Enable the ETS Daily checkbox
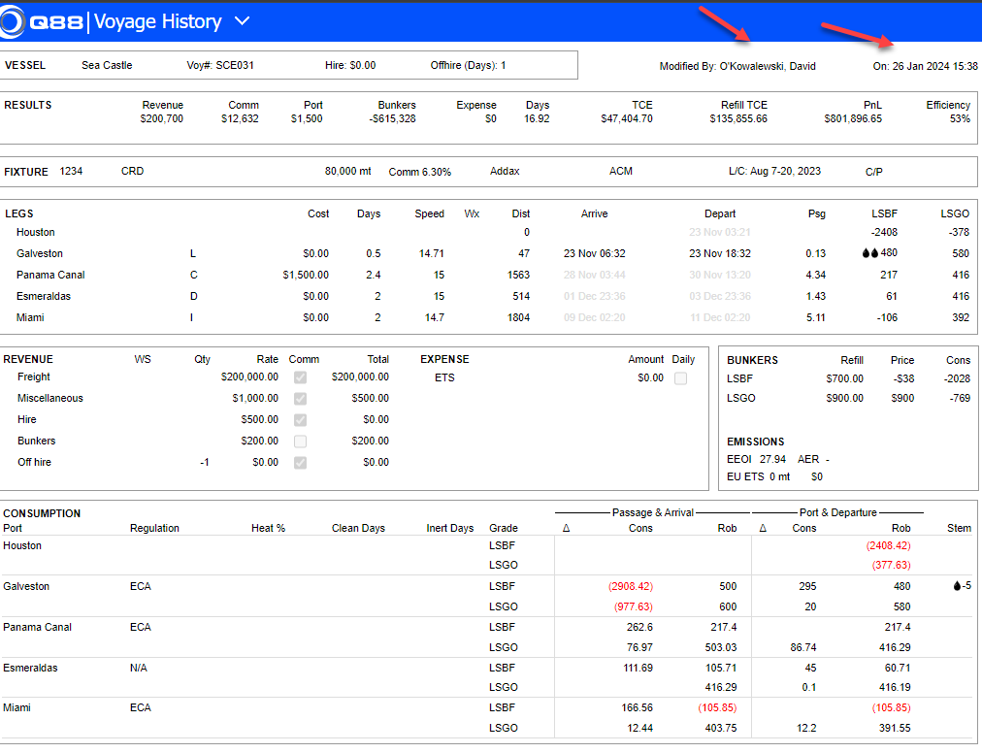Image resolution: width=982 pixels, height=753 pixels. (x=680, y=378)
